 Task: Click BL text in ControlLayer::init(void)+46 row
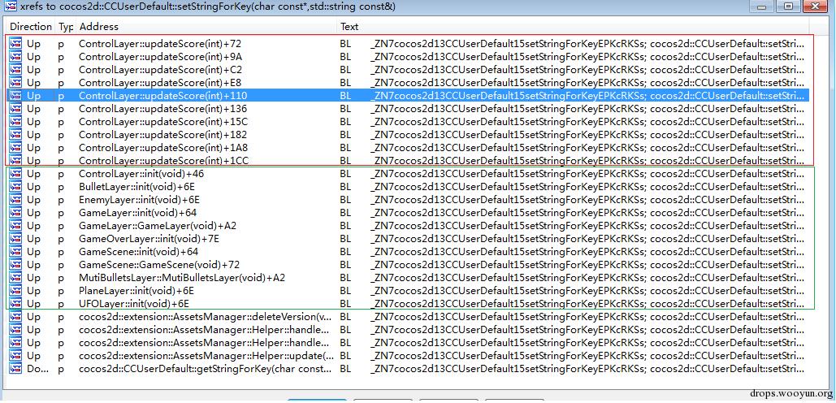click(345, 174)
